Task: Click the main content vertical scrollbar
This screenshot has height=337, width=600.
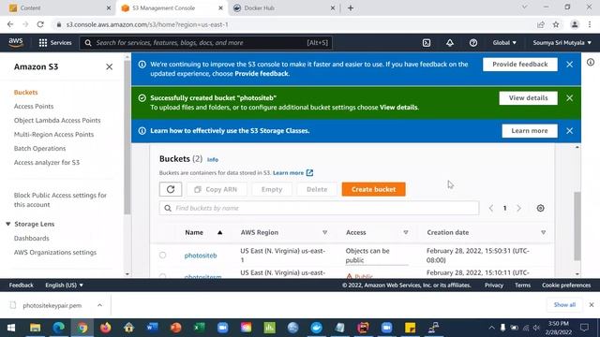Action: 577,226
